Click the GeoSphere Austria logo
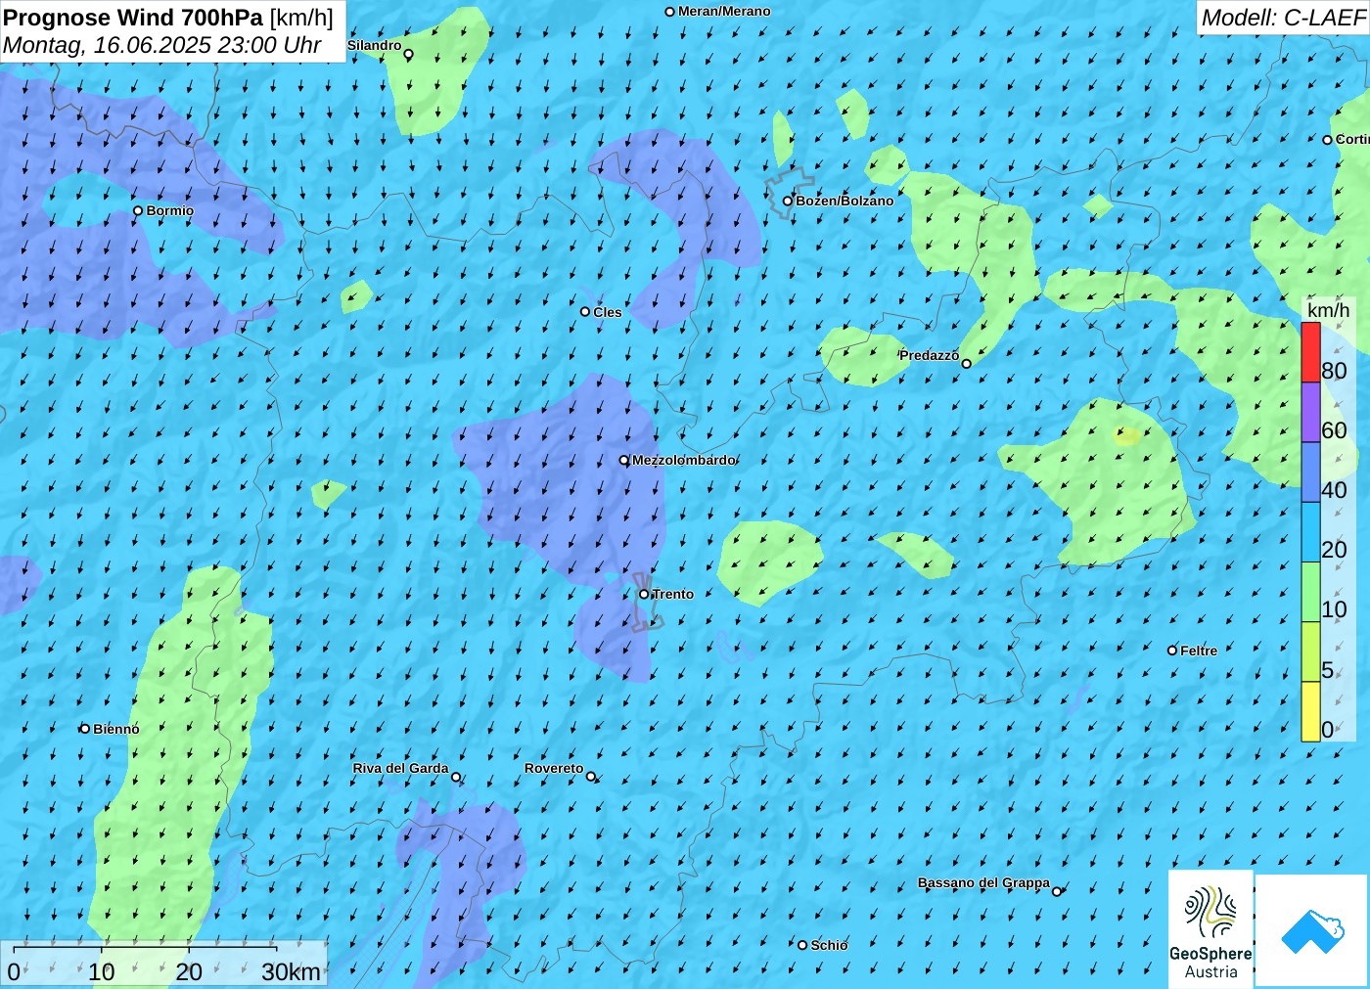This screenshot has width=1370, height=989. pos(1210,928)
